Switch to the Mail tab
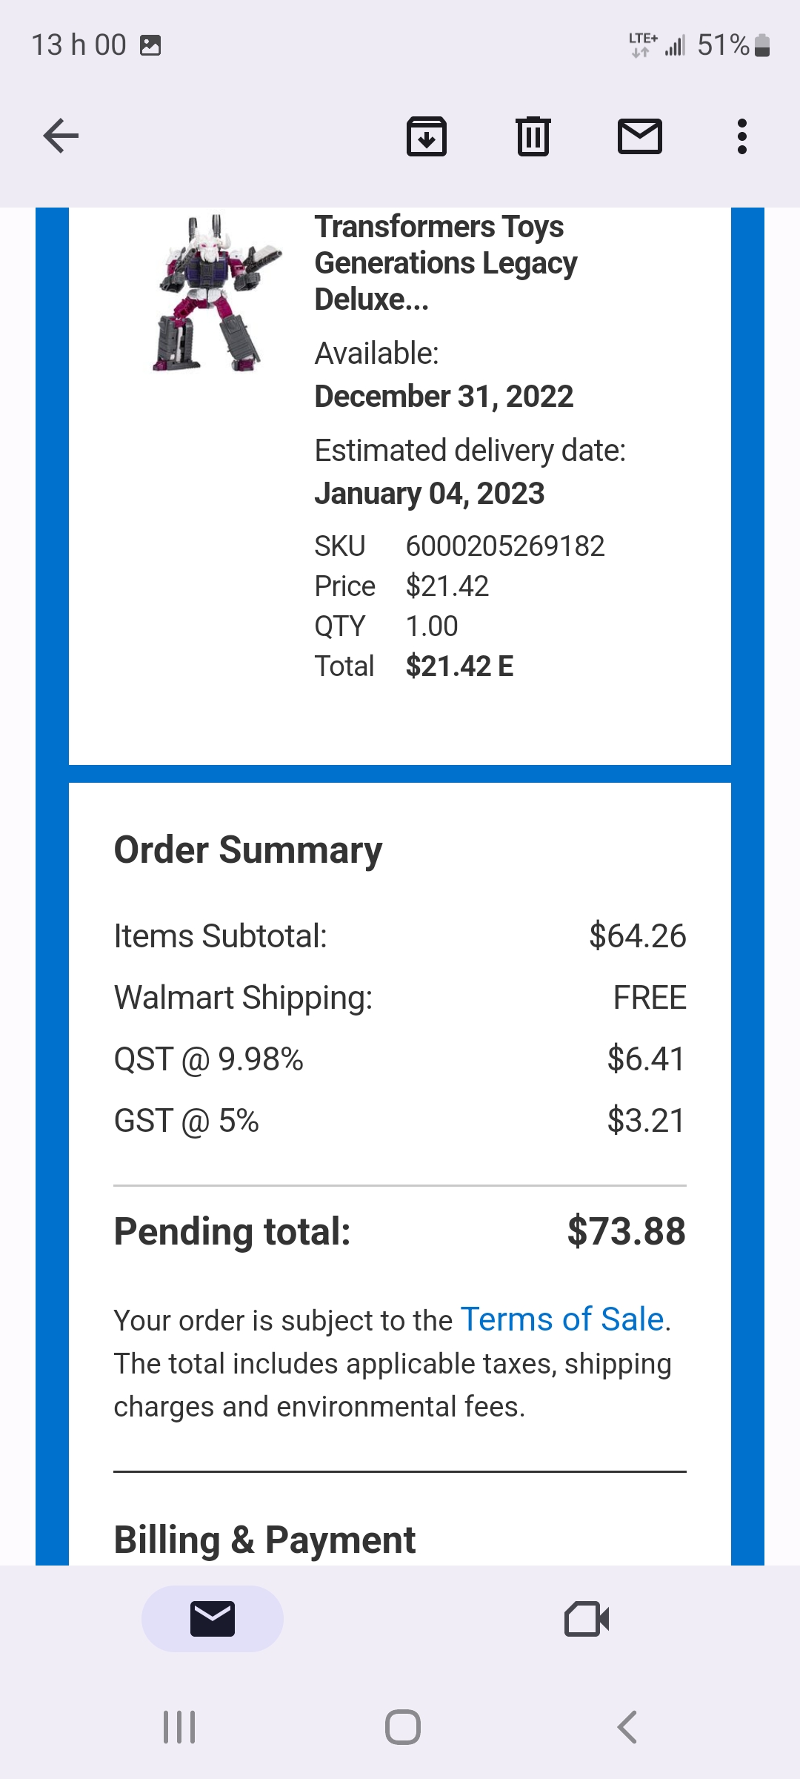Screen dimensions: 800x1779 [x=213, y=1618]
